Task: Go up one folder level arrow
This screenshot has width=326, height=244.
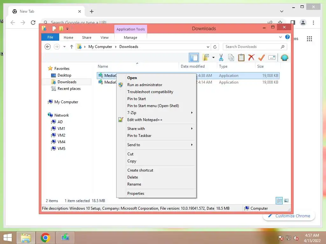Action: (x=72, y=47)
